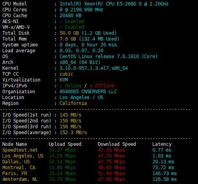This screenshot has width=198, height=184.
Task: Select the 3rd run I/O speed 156 MB/s
Action: (x=71, y=127)
